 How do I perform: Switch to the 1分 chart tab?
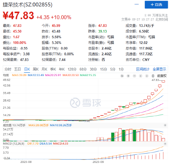(x=121, y=69)
